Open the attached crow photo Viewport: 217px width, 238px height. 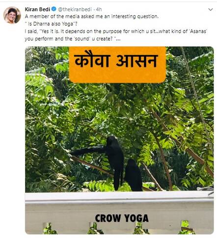click(119, 140)
